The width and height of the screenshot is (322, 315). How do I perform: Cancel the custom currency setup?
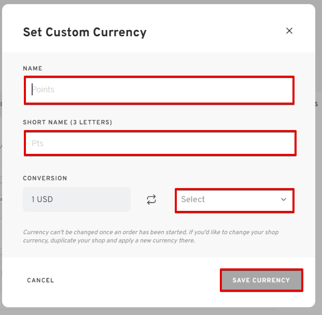click(x=40, y=280)
